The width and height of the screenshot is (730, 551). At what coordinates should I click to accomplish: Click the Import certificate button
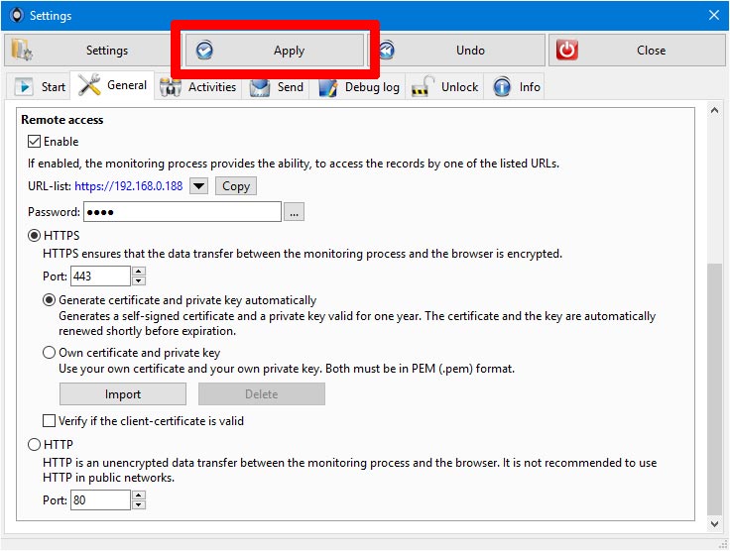[x=123, y=394]
